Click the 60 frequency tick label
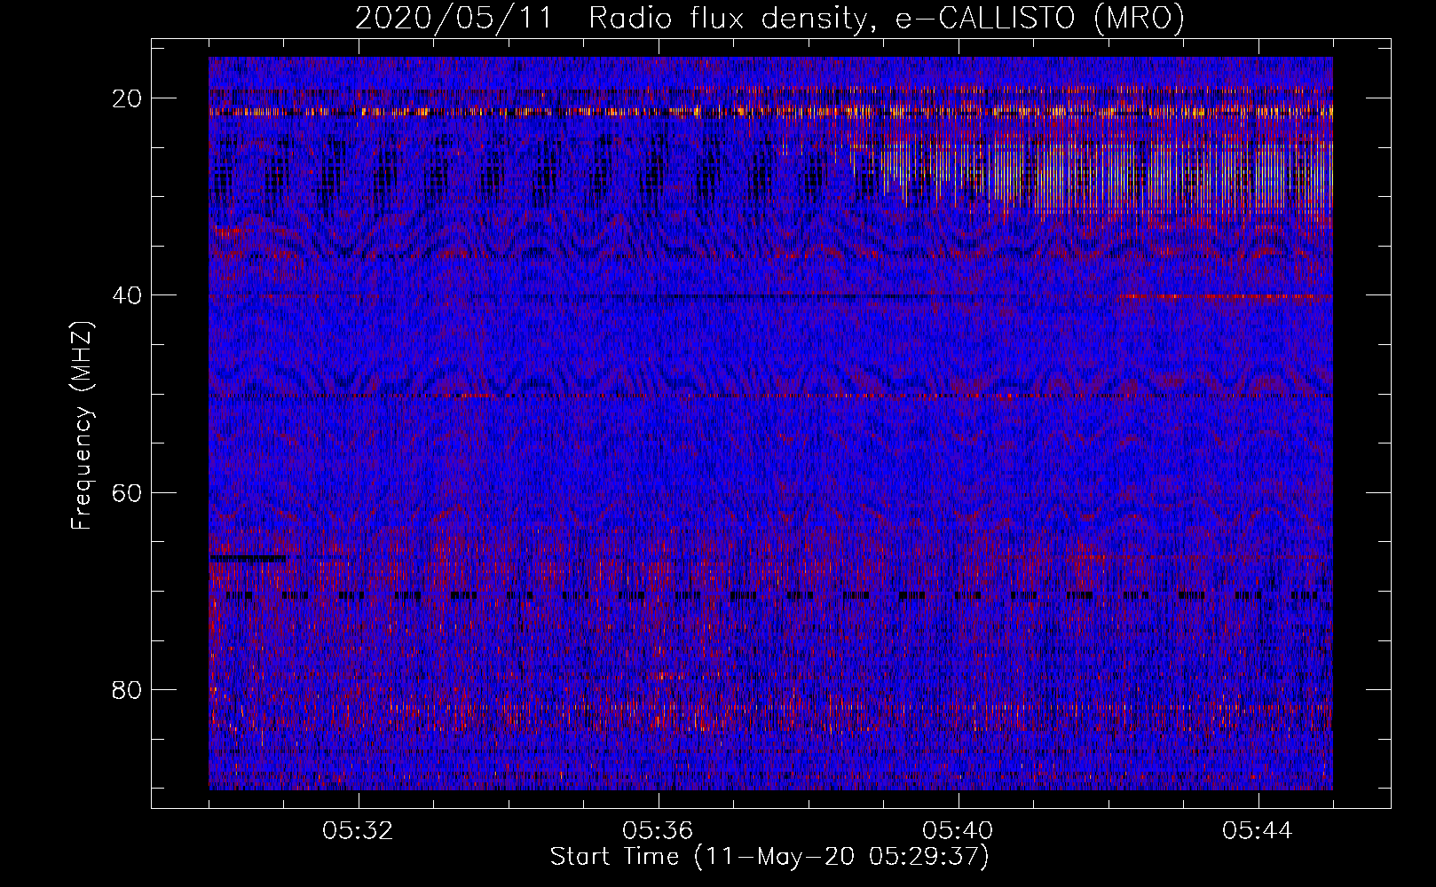1436x887 pixels. point(127,492)
